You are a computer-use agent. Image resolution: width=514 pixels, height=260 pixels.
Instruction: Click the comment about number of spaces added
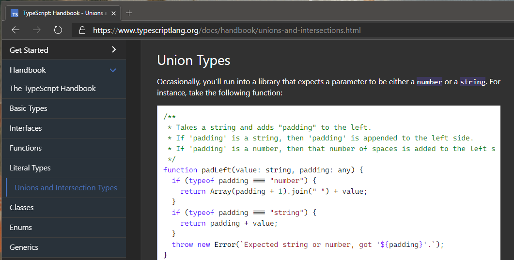[x=331, y=149]
